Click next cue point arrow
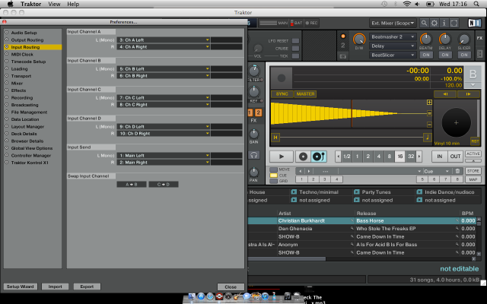The height and width of the screenshot is (304, 487). [x=309, y=171]
